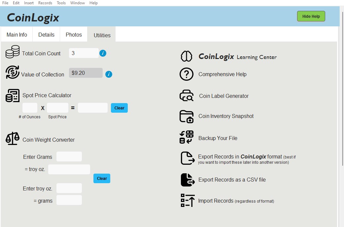Open the Window menu
Image resolution: width=344 pixels, height=227 pixels.
click(78, 3)
